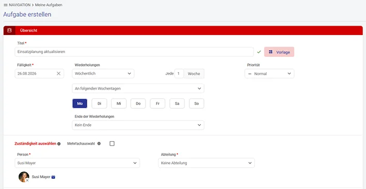Remove Susi Mayer via avatar X badge
366x189 pixels.
(x=27, y=180)
